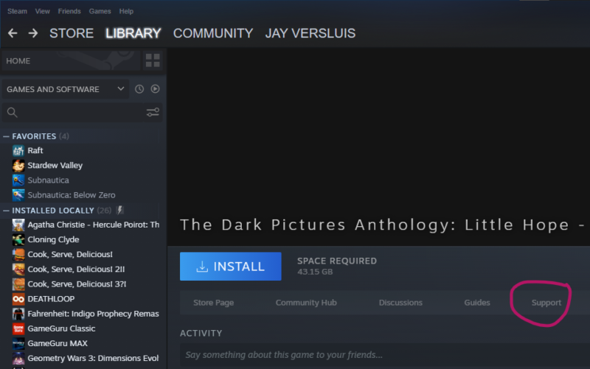
Task: Open the Store Page link
Action: (x=213, y=303)
